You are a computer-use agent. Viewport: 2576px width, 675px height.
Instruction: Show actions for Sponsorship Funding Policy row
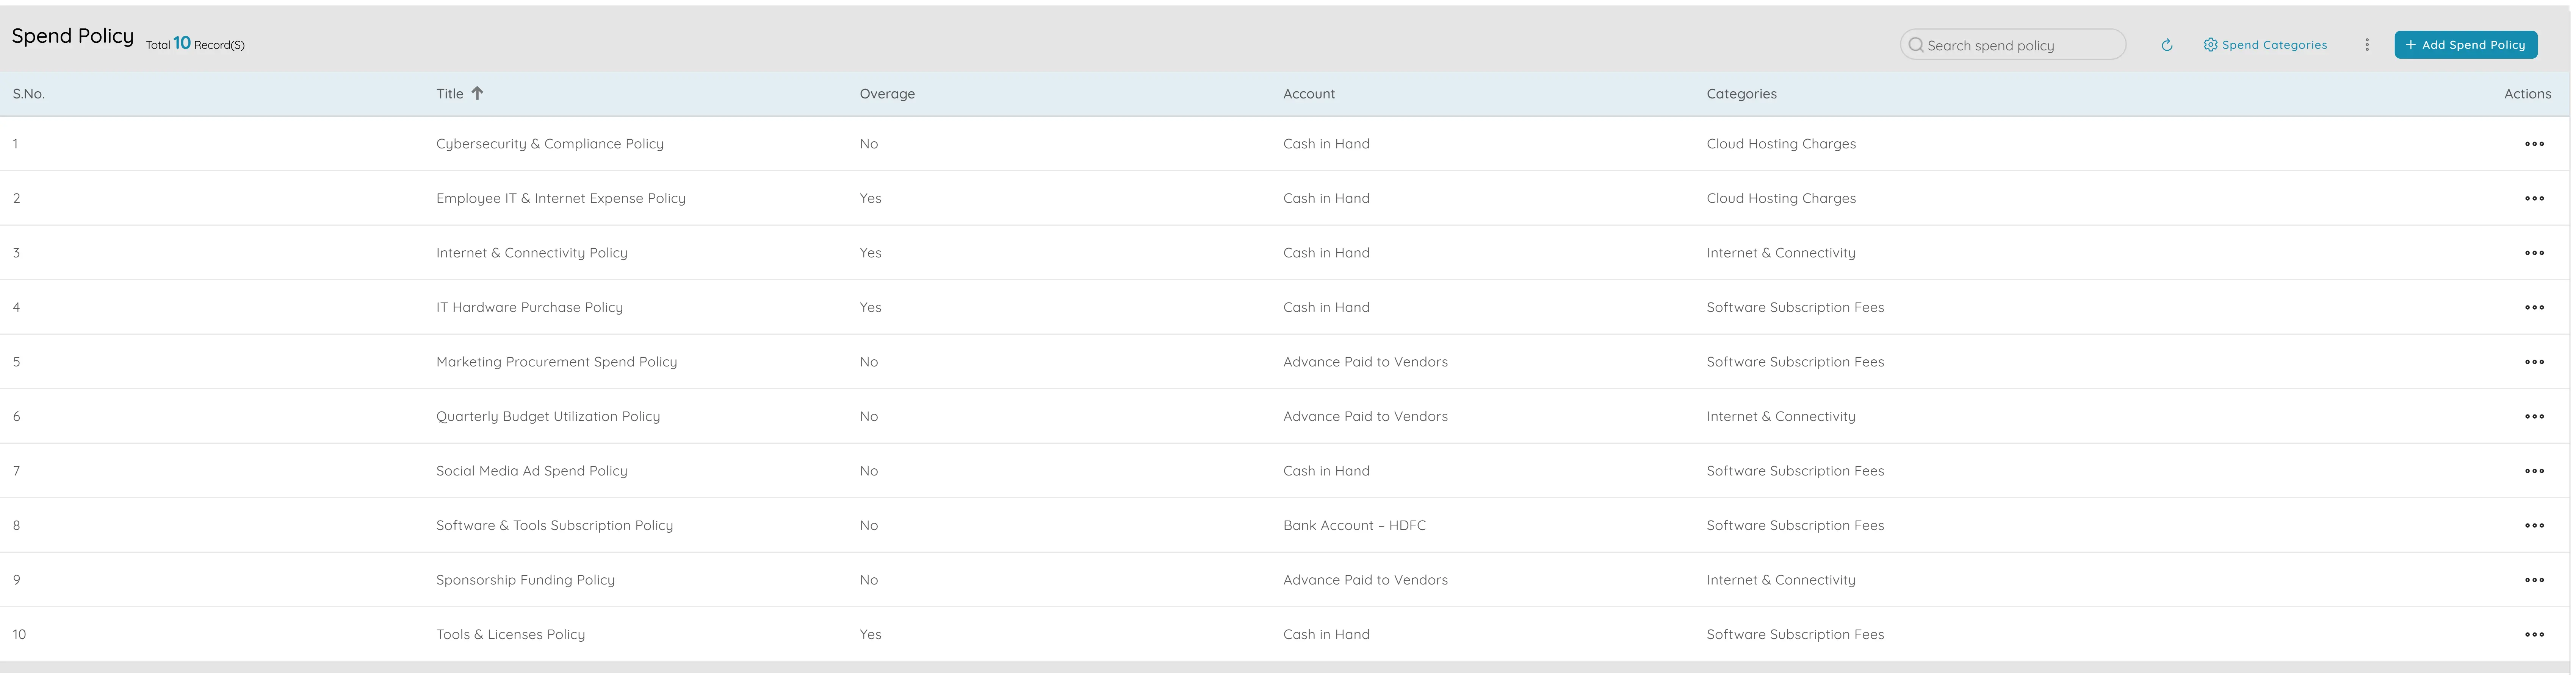pyautogui.click(x=2533, y=580)
